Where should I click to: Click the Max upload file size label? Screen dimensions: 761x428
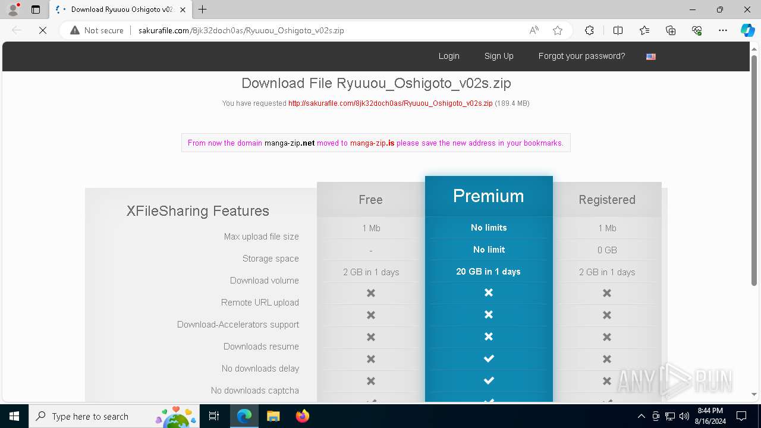(262, 237)
